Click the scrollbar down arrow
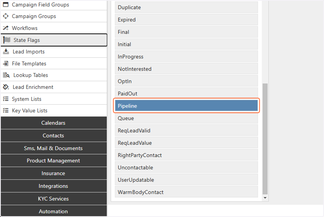The width and height of the screenshot is (324, 217). [265, 198]
